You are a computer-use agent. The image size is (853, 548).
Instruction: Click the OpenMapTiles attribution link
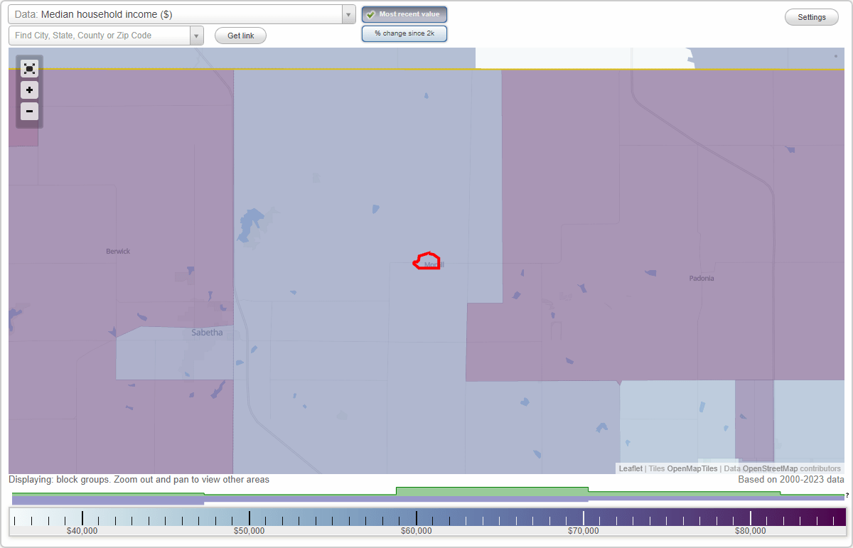click(x=691, y=468)
